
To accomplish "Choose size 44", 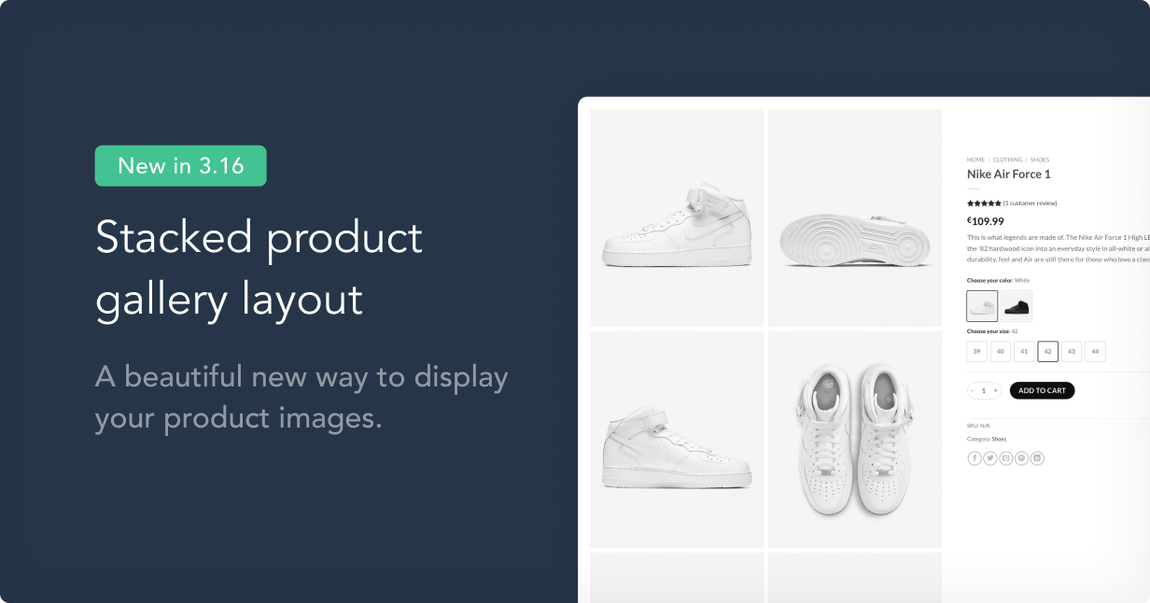I will (1095, 352).
